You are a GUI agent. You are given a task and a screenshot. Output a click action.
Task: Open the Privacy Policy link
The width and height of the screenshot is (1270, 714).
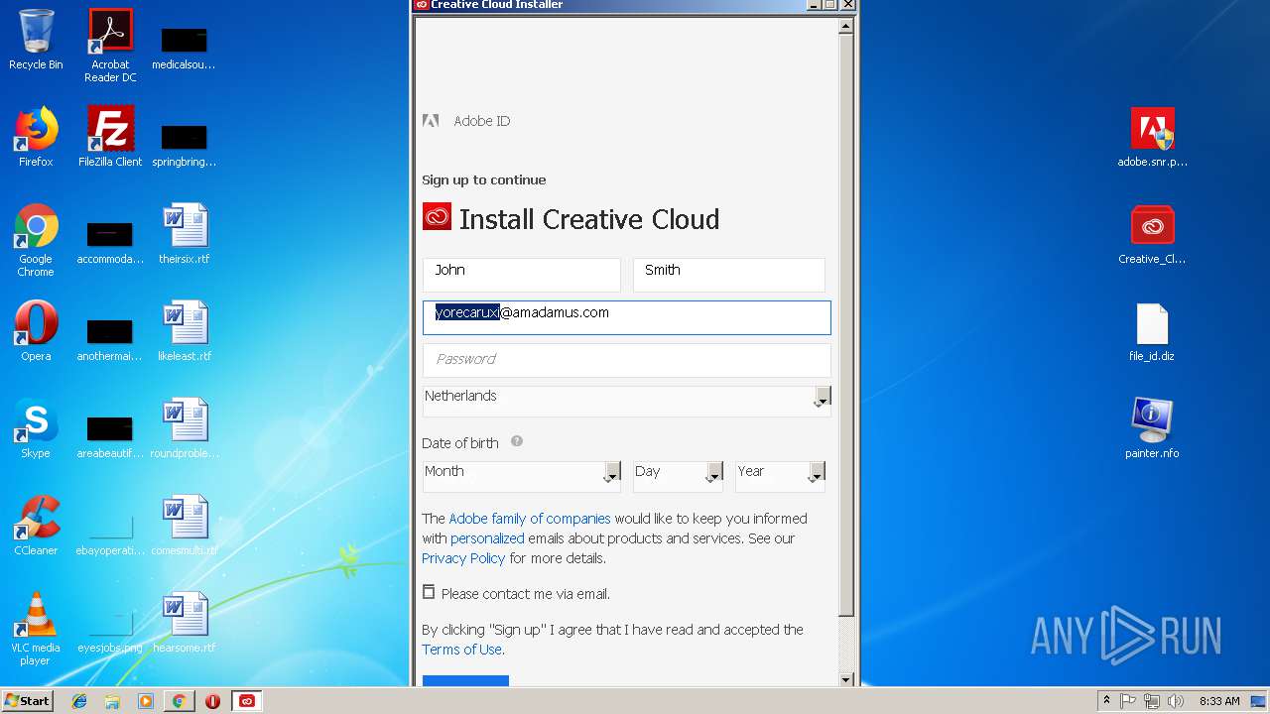coord(463,558)
